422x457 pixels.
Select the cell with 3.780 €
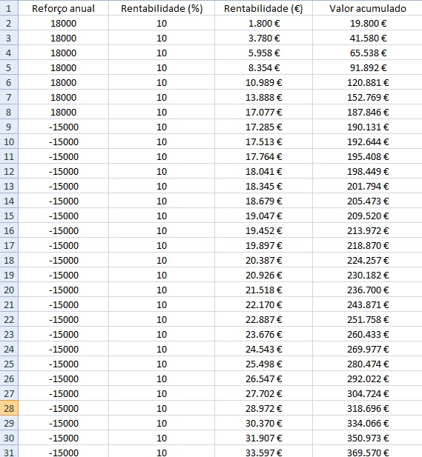click(x=263, y=38)
